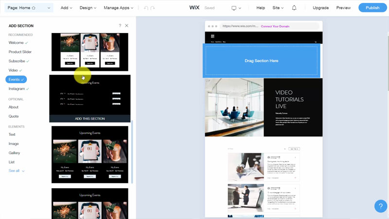Screen dimensions: 389x219
Task: Click Add This Section button
Action: [x=90, y=119]
